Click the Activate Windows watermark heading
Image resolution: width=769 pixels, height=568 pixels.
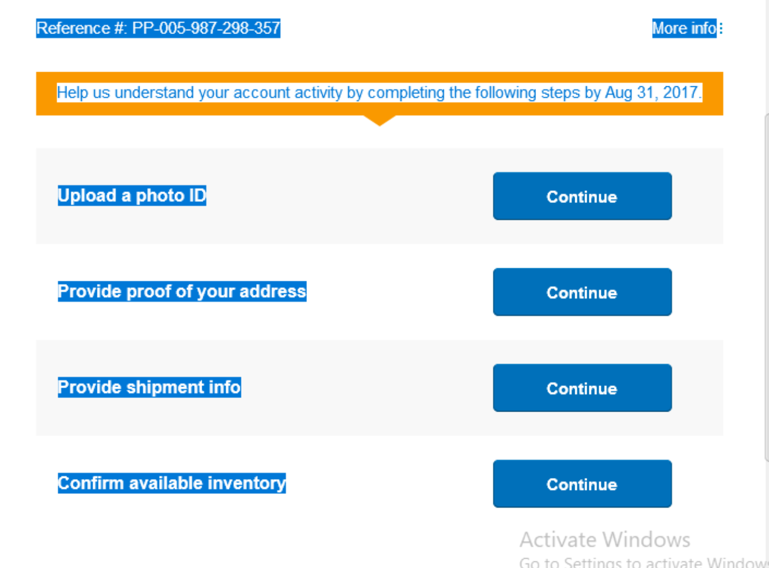click(605, 540)
